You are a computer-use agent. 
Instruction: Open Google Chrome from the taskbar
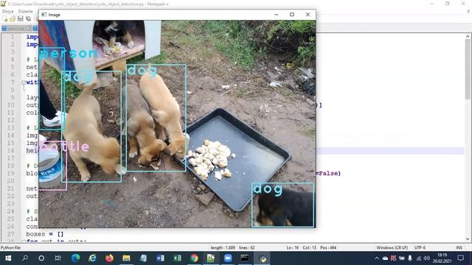tap(194, 258)
